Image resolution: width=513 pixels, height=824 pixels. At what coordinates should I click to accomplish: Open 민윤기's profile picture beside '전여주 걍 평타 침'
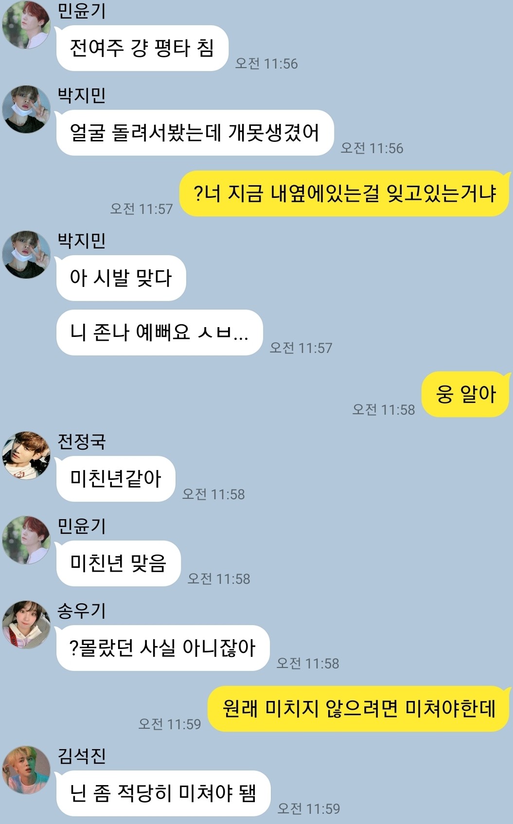26,24
